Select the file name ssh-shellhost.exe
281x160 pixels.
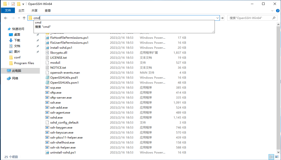pyautogui.click(x=62, y=143)
